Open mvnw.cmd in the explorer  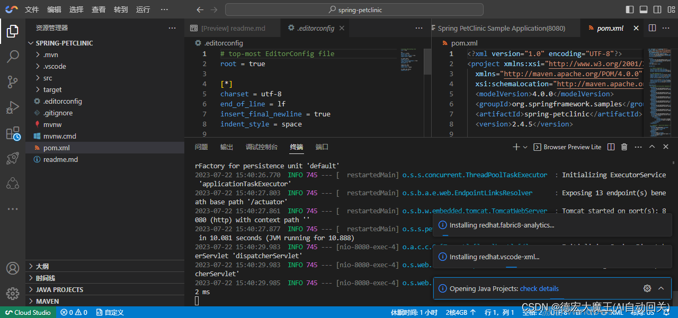point(105,136)
